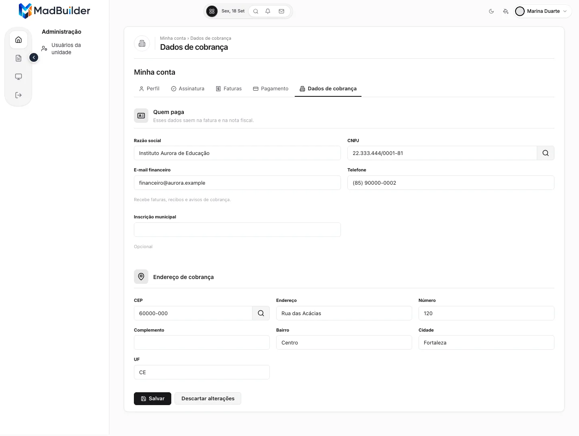Viewport: 579px width, 436px height.
Task: Click the CEP input field
Action: point(193,313)
